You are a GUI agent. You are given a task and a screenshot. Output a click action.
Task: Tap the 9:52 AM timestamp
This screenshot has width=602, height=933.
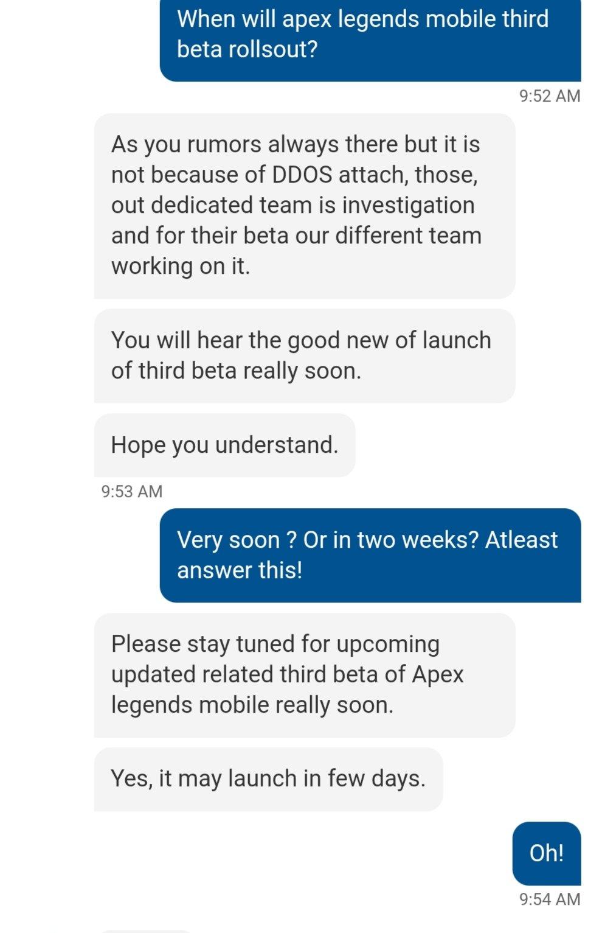point(550,96)
